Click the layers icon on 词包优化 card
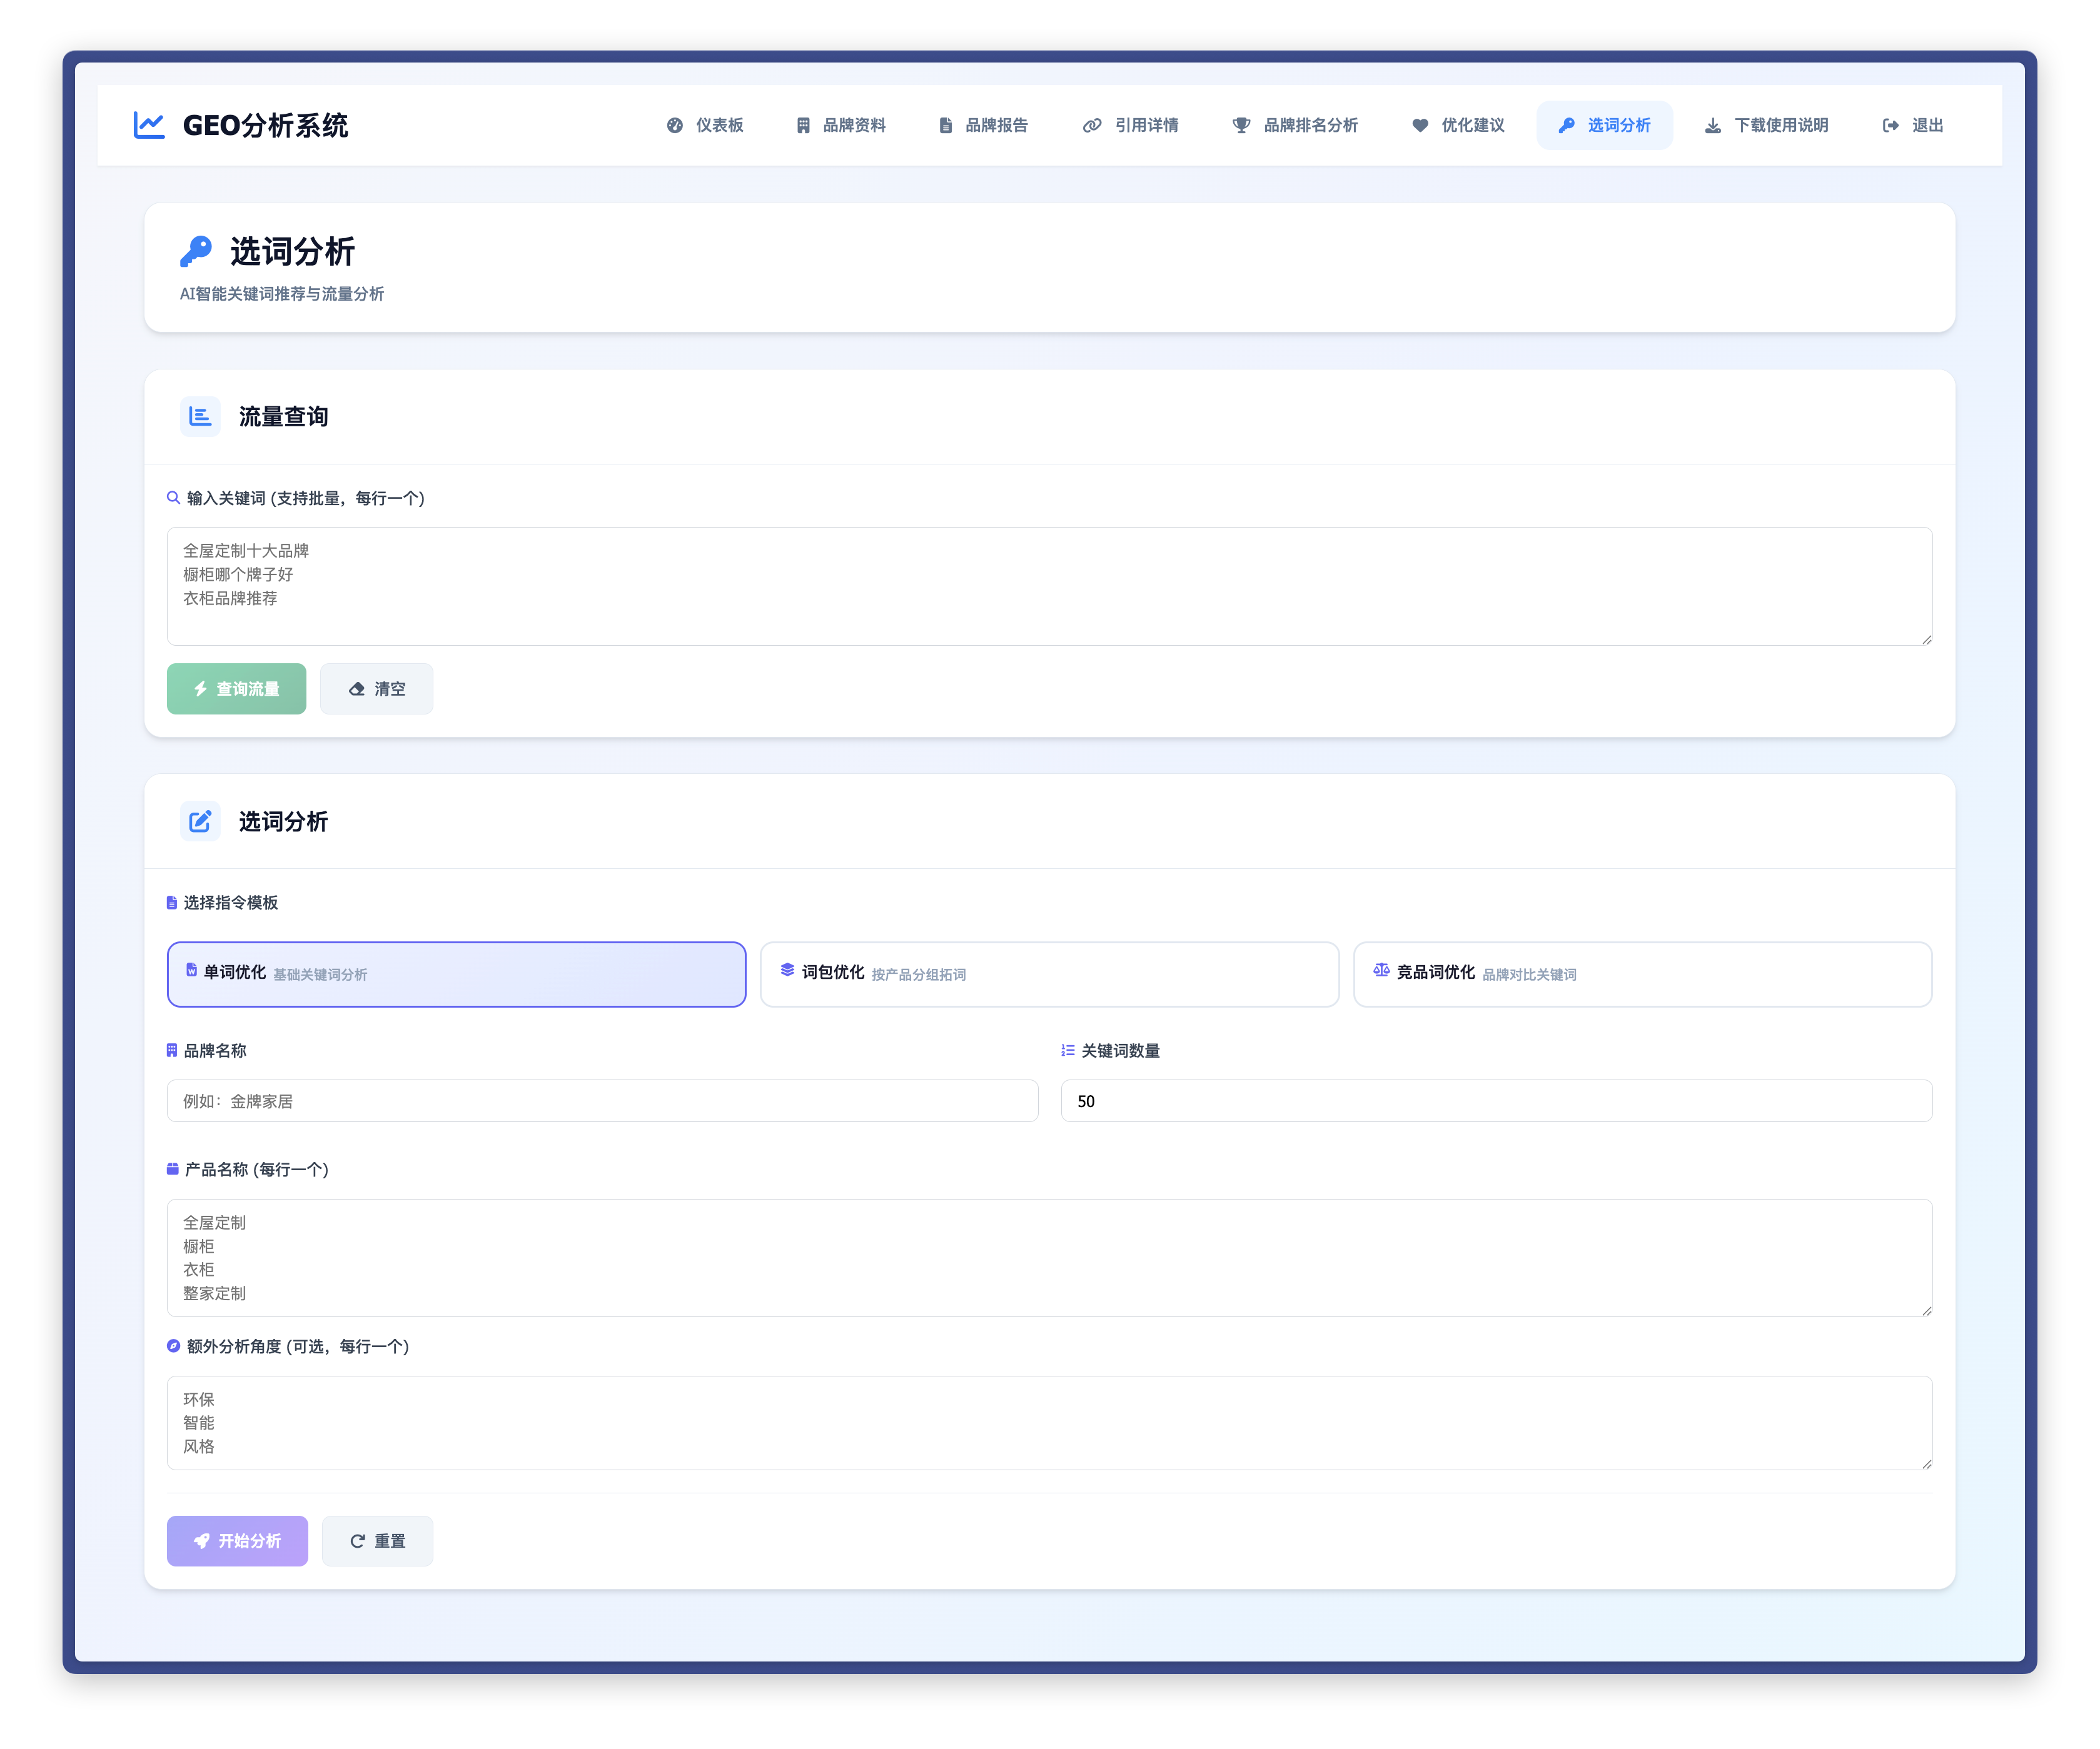 (x=787, y=970)
